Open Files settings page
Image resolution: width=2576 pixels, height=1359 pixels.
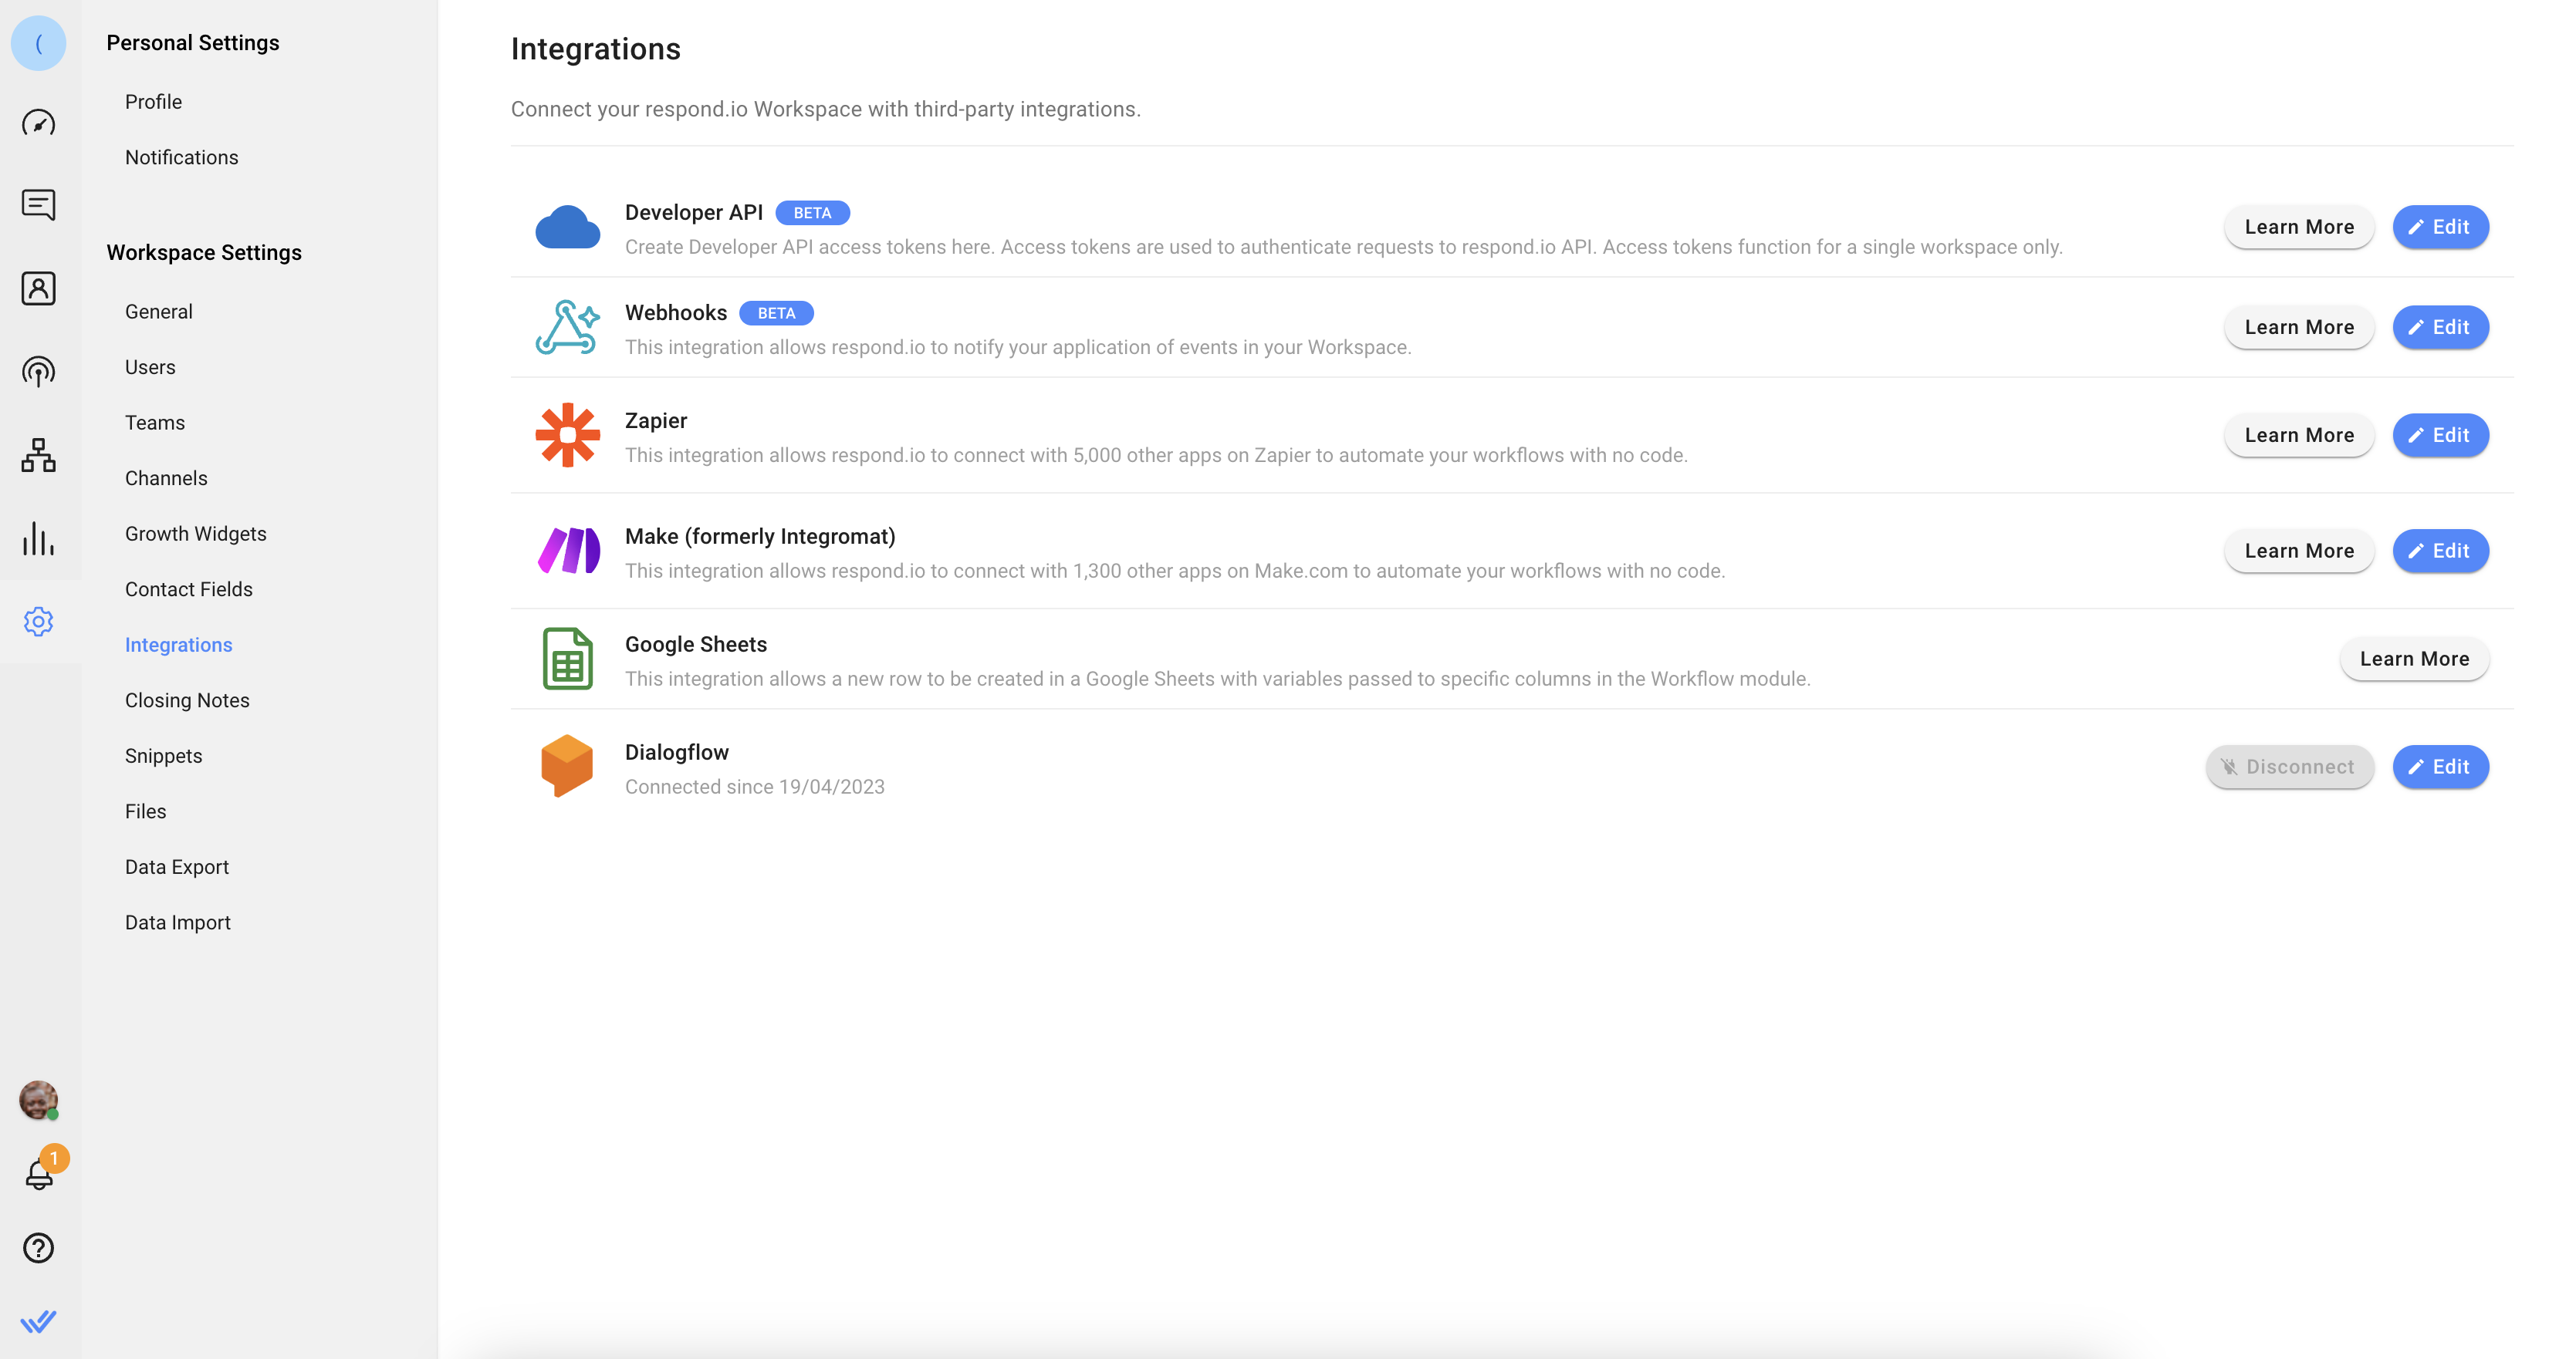tap(145, 811)
